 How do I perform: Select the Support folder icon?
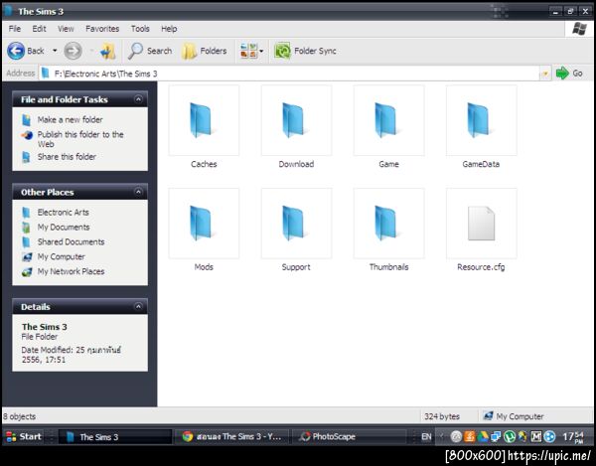(x=296, y=224)
